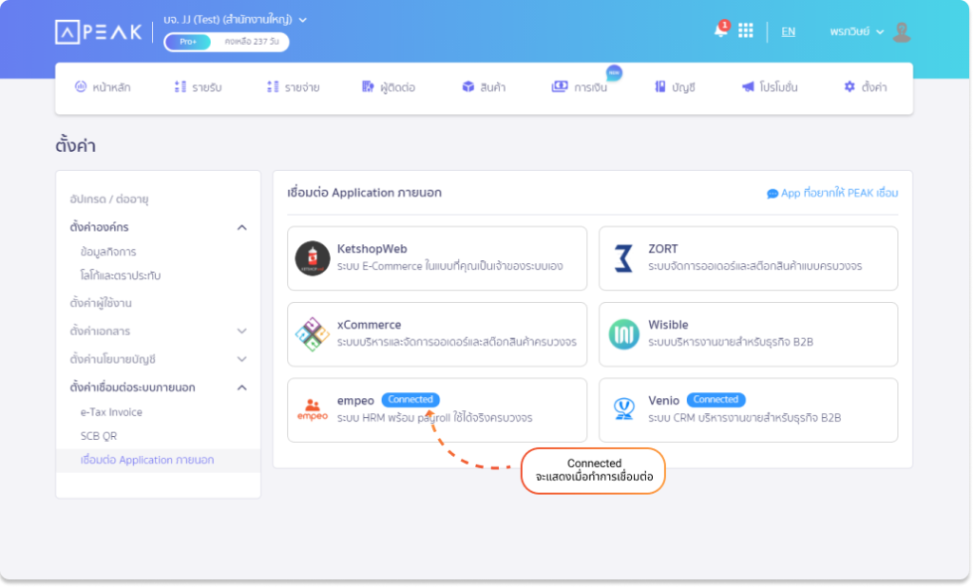Click the chat bubble icon beside App request link
The image size is (973, 587).
[772, 194]
